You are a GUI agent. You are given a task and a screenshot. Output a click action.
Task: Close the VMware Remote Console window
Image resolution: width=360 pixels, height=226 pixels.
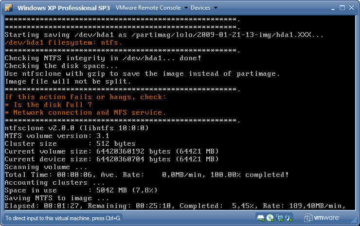[352, 8]
